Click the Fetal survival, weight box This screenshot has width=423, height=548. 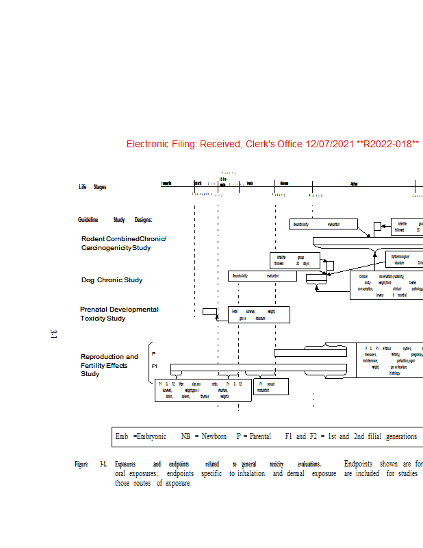pyautogui.click(x=259, y=314)
